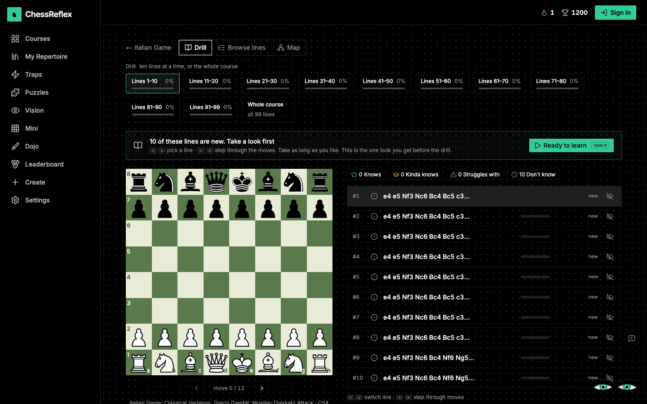This screenshot has width=647, height=404.
Task: Toggle hide for line #3
Action: 610,237
